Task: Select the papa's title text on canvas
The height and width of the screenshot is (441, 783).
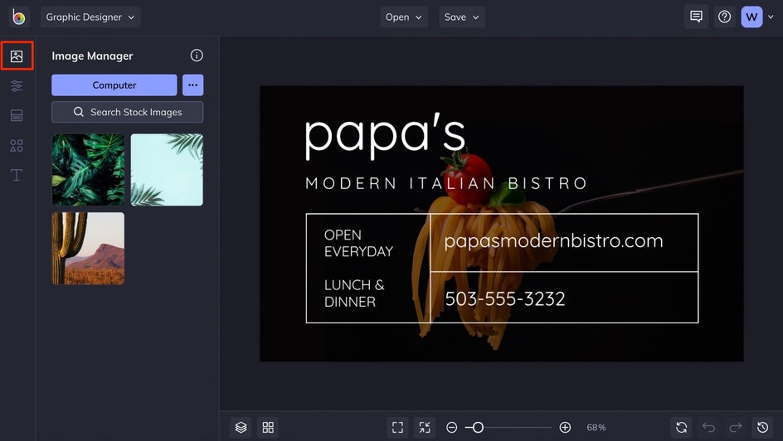Action: 385,134
